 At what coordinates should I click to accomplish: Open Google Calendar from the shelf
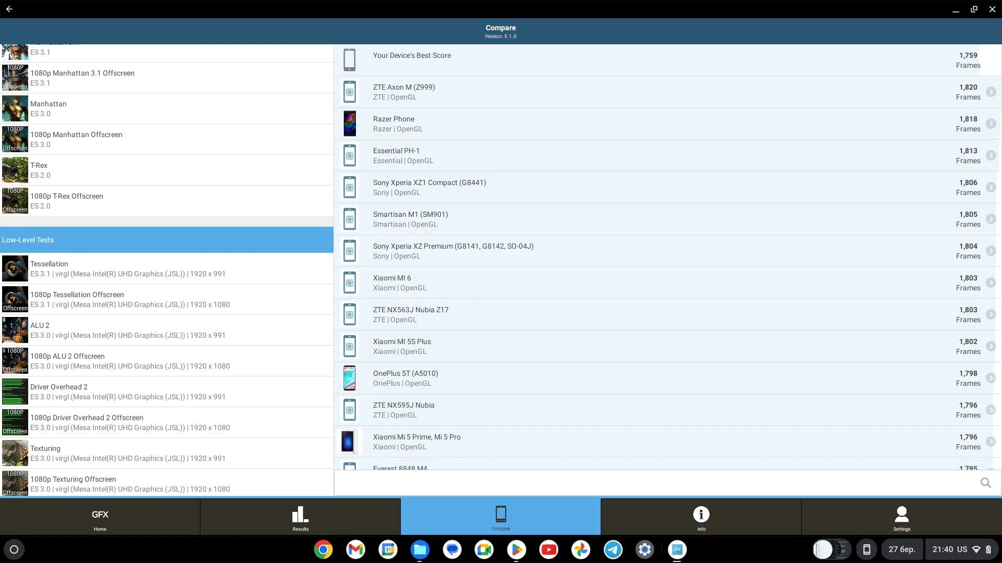pos(388,549)
